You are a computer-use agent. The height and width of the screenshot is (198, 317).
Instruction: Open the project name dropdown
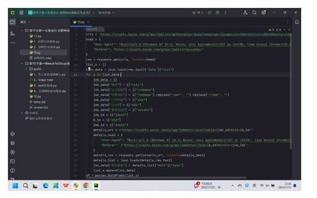[x=62, y=12]
